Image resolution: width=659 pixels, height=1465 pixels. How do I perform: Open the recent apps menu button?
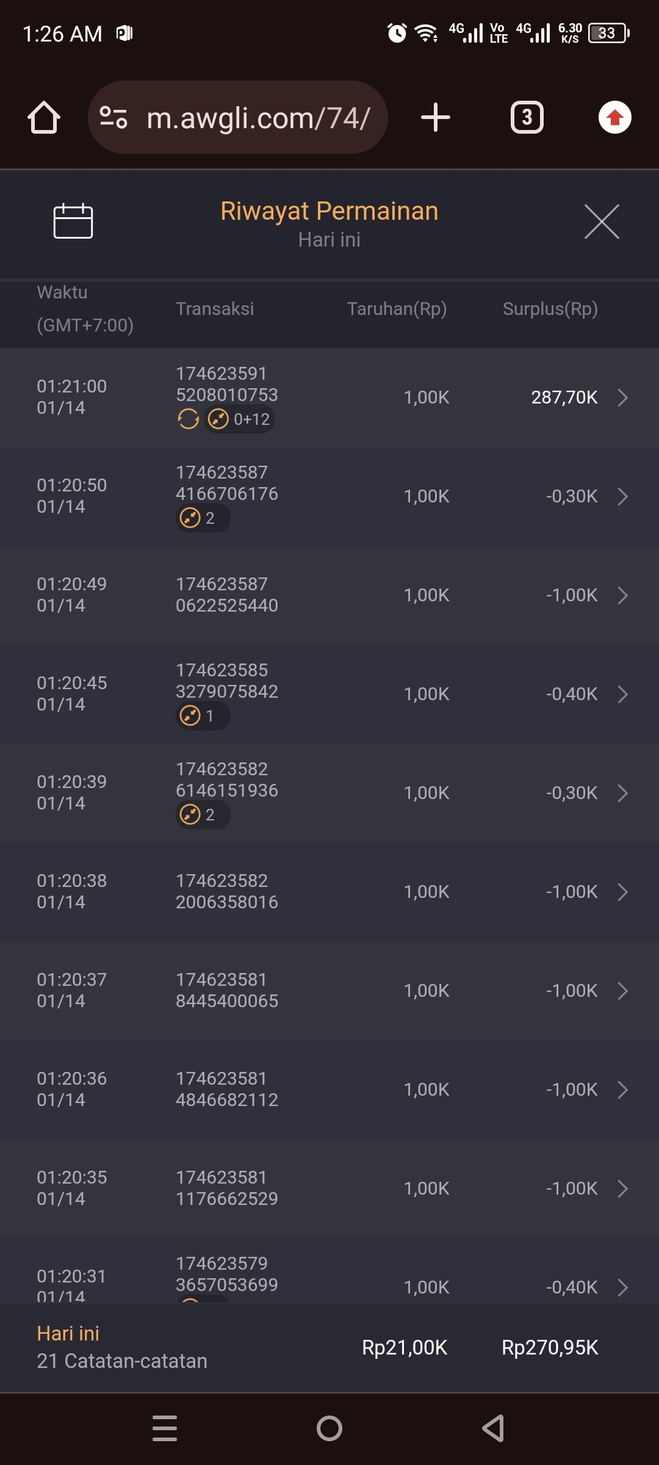click(x=165, y=1428)
